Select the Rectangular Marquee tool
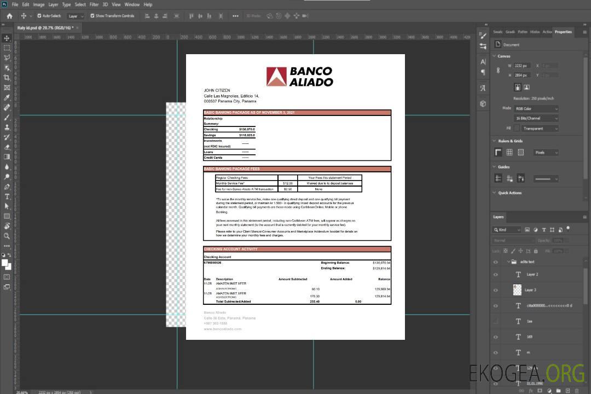Image resolution: width=591 pixels, height=394 pixels. point(7,48)
